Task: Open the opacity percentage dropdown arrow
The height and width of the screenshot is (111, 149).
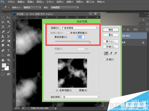Action: 147,24
